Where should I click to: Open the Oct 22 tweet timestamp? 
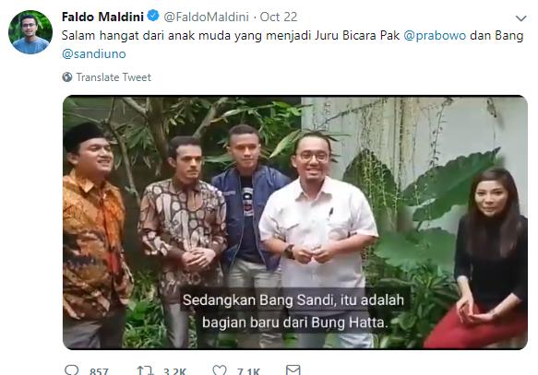279,17
